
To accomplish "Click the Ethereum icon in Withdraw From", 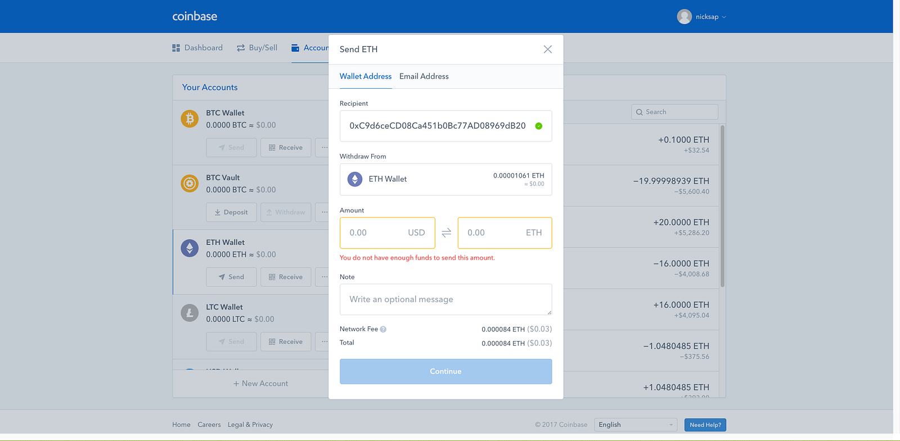I will coord(354,179).
